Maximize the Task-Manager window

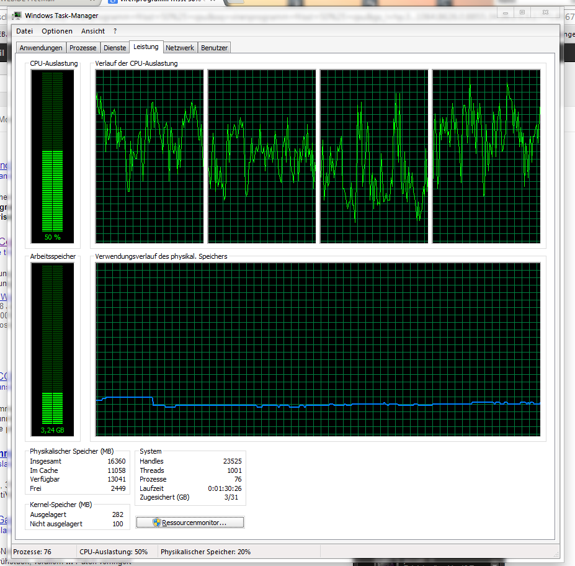point(522,12)
